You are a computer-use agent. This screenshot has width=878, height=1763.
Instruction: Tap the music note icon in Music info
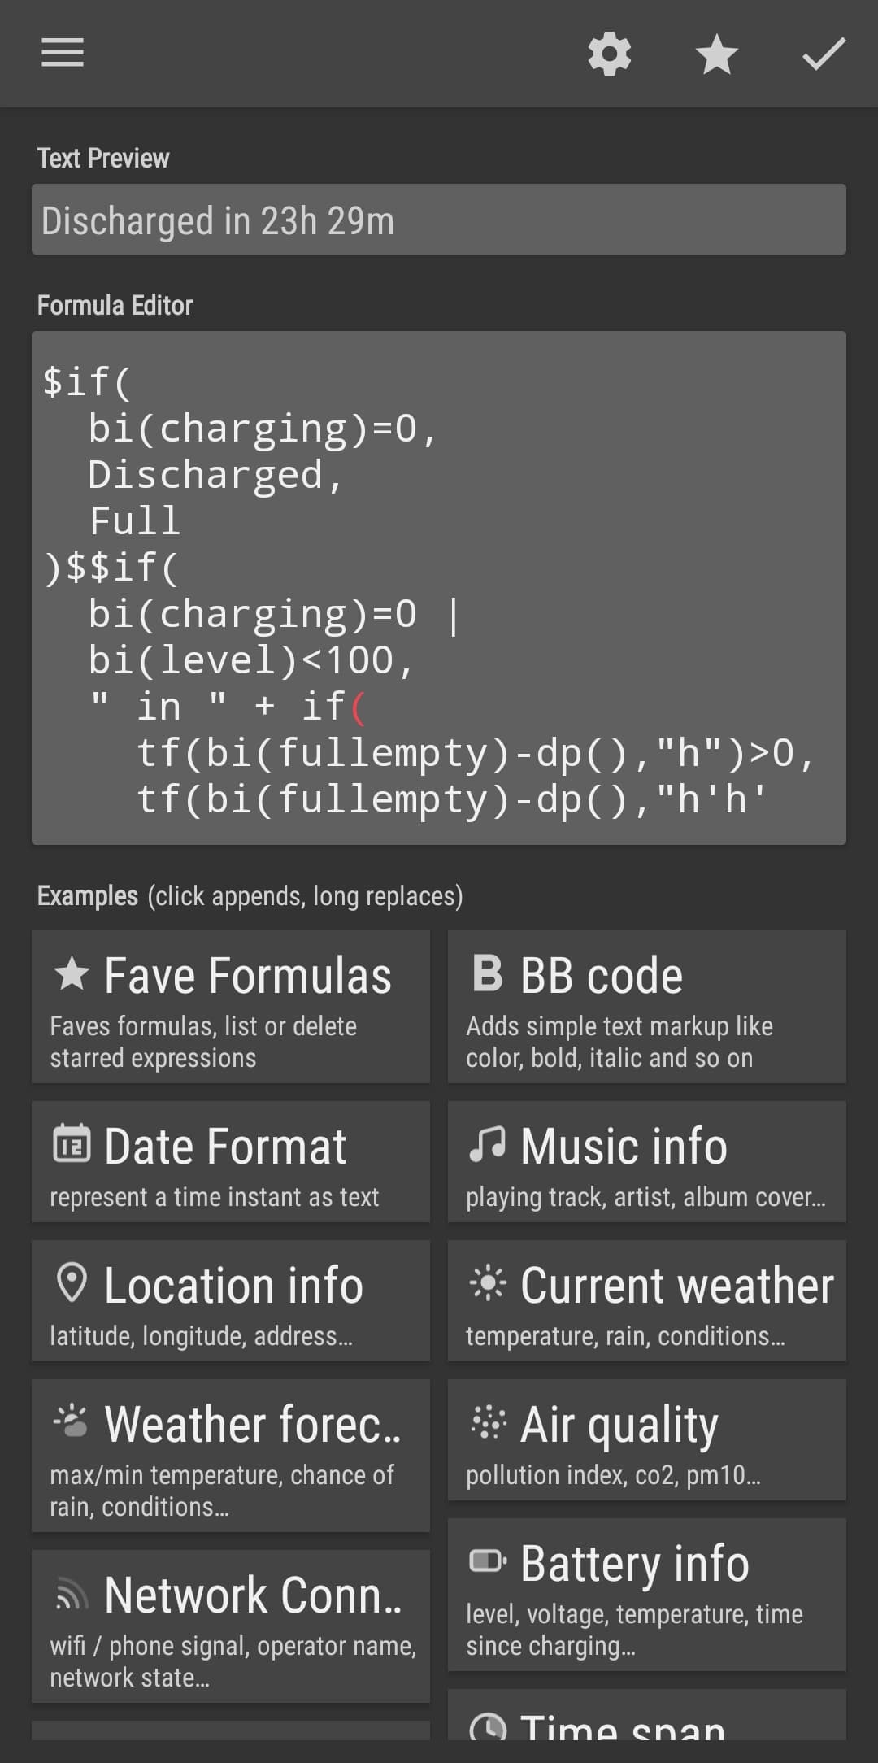pos(487,1143)
